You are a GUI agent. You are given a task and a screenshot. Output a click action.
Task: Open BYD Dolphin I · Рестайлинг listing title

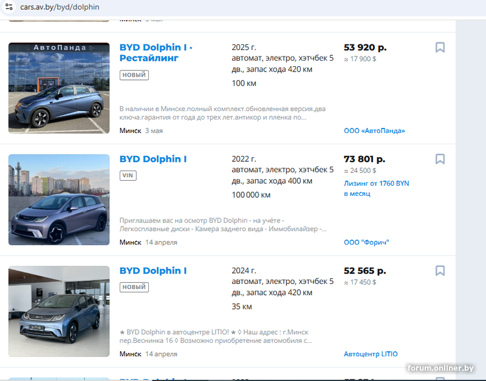[156, 53]
